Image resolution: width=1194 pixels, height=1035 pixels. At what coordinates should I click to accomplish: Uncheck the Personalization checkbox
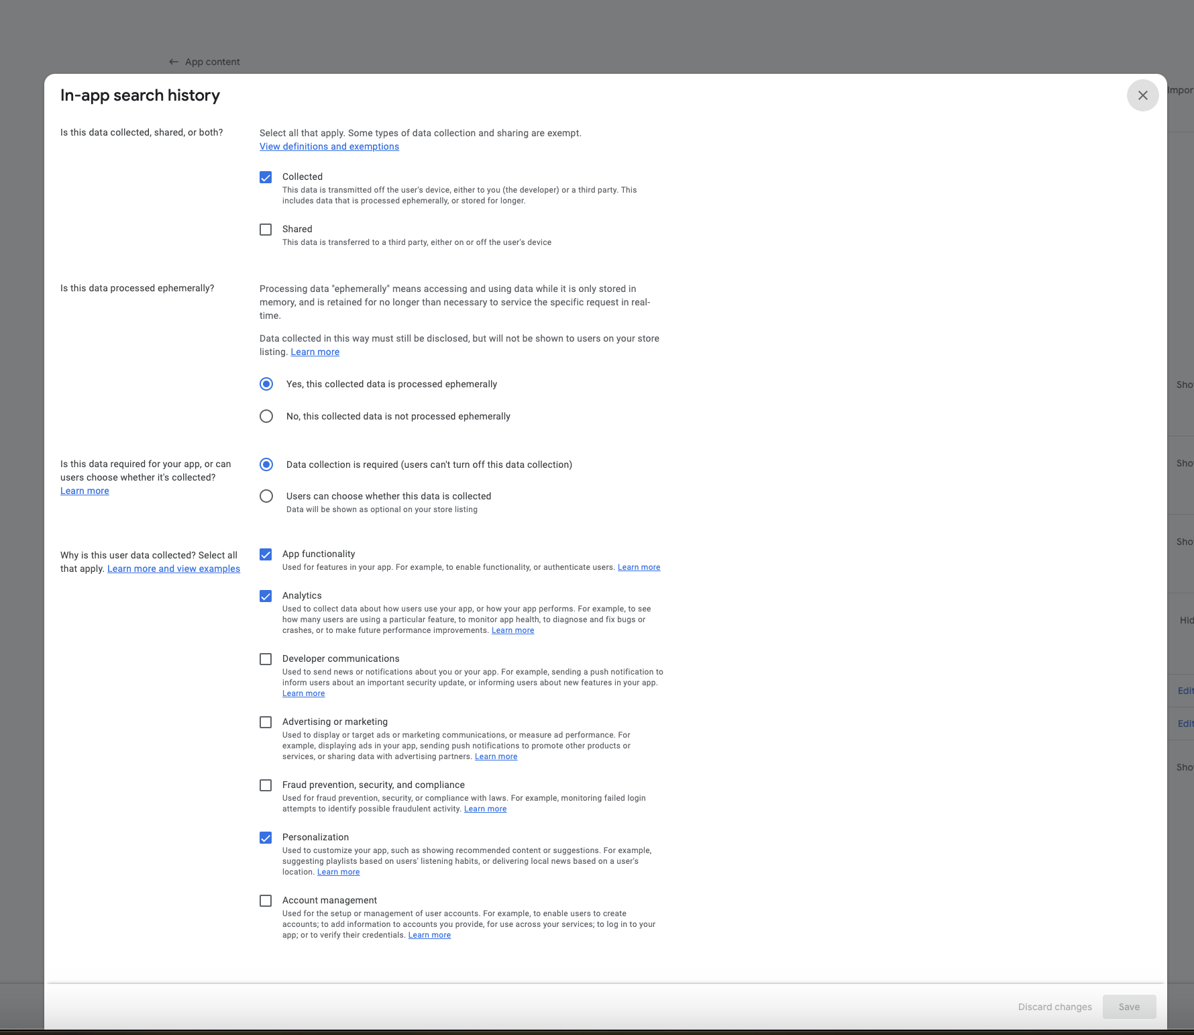(266, 837)
